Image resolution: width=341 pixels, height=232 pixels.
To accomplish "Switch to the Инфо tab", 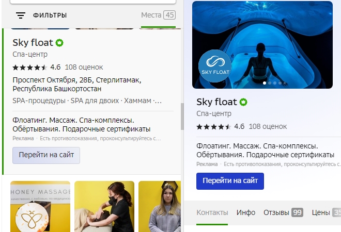I will pyautogui.click(x=246, y=212).
